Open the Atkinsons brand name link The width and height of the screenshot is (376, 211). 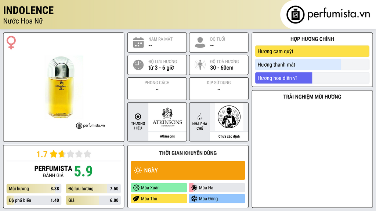click(x=167, y=136)
